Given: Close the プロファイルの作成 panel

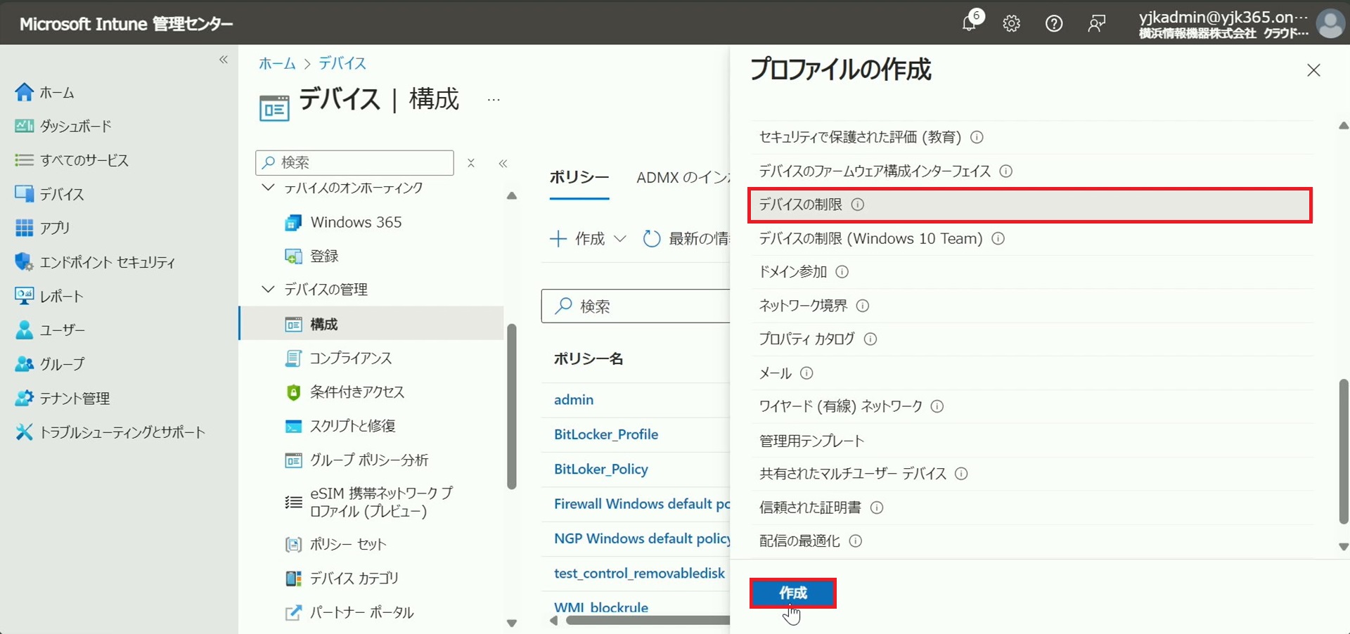Looking at the screenshot, I should coord(1313,70).
